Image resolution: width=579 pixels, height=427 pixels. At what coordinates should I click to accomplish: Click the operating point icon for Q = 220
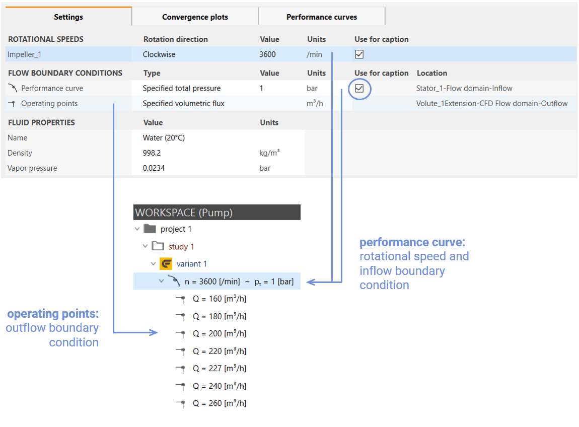[x=181, y=351]
